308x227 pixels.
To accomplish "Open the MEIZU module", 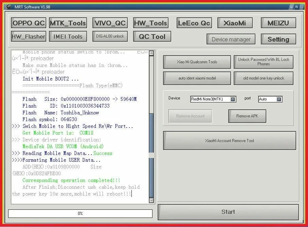I will coord(278,23).
